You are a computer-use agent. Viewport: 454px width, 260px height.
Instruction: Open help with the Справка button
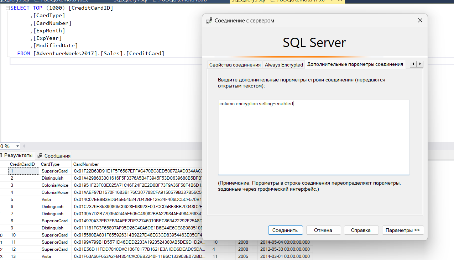pyautogui.click(x=361, y=230)
